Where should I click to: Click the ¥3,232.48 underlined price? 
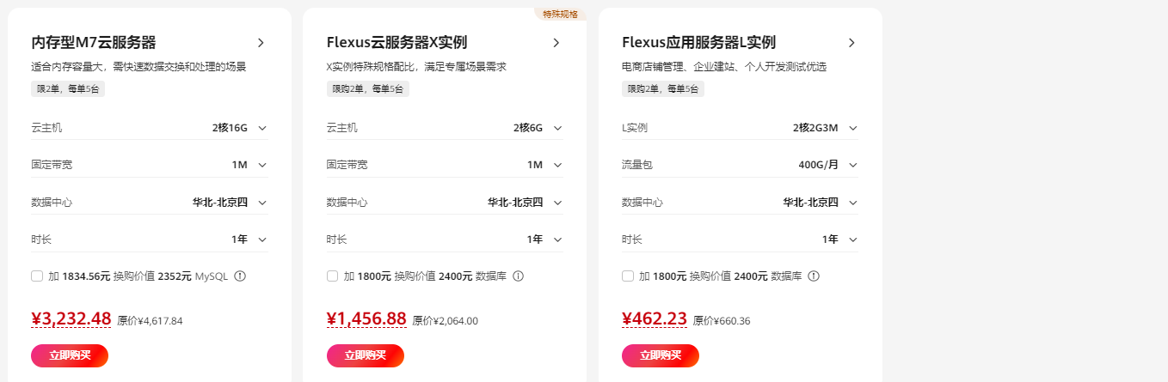click(x=71, y=319)
